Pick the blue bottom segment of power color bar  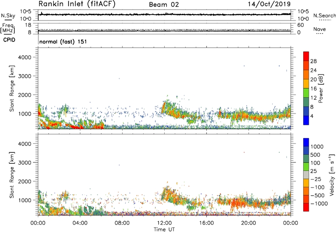pos(306,120)
